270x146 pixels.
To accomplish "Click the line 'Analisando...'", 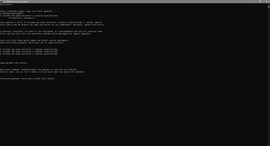I will (7, 5).
